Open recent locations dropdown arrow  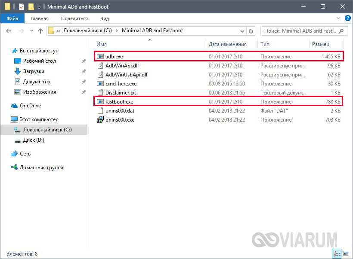point(31,31)
